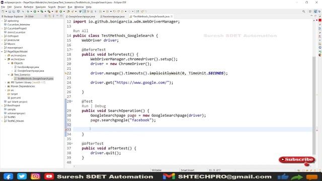Open the Project menu
This screenshot has width=322, height=181.
(x=61, y=7)
